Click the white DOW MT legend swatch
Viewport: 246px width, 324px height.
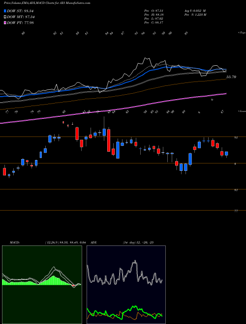tap(5, 17)
